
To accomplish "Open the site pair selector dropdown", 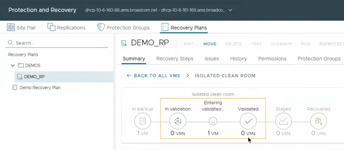I will click(x=230, y=10).
